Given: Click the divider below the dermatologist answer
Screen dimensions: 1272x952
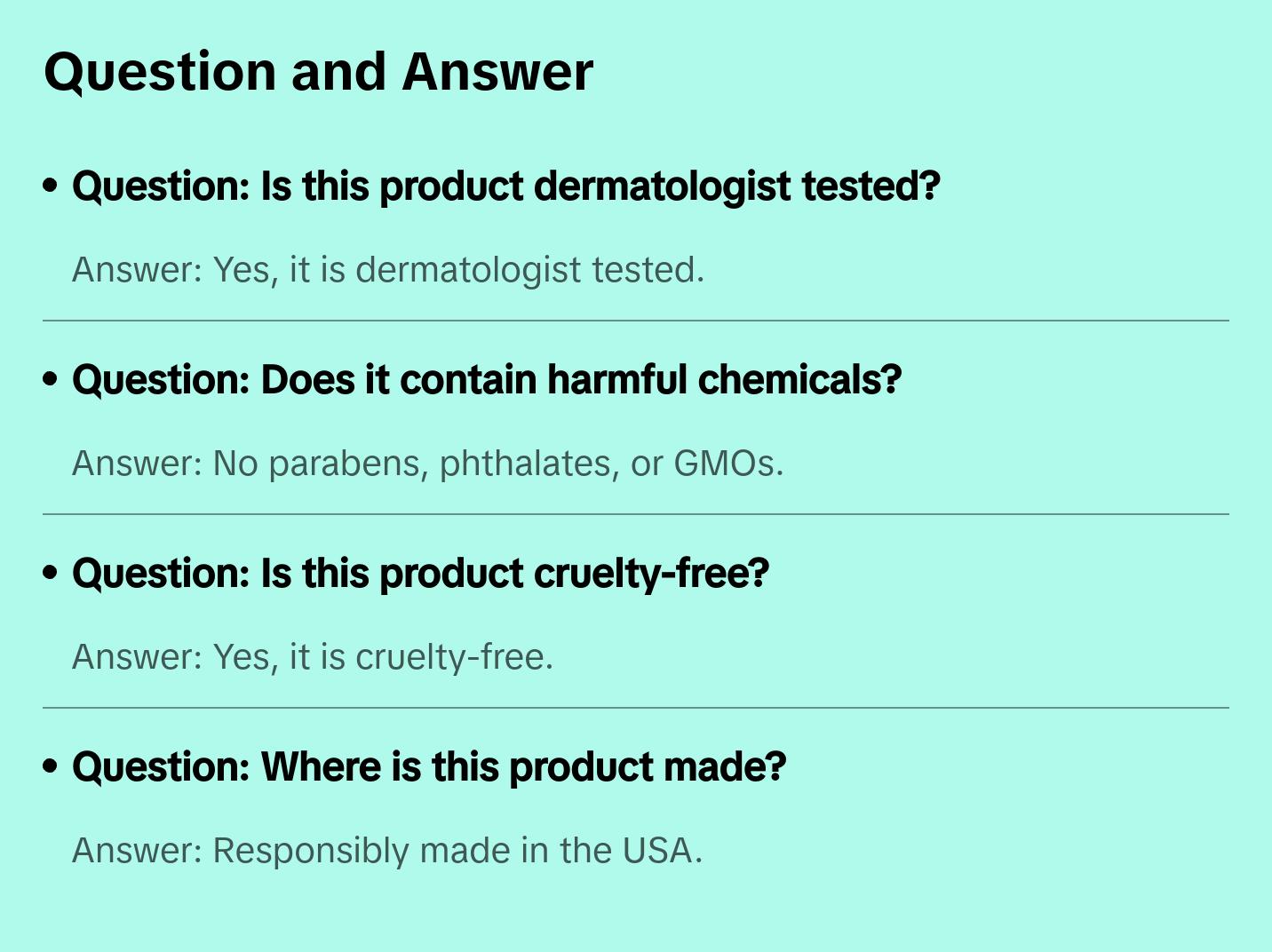Looking at the screenshot, I should (x=636, y=321).
